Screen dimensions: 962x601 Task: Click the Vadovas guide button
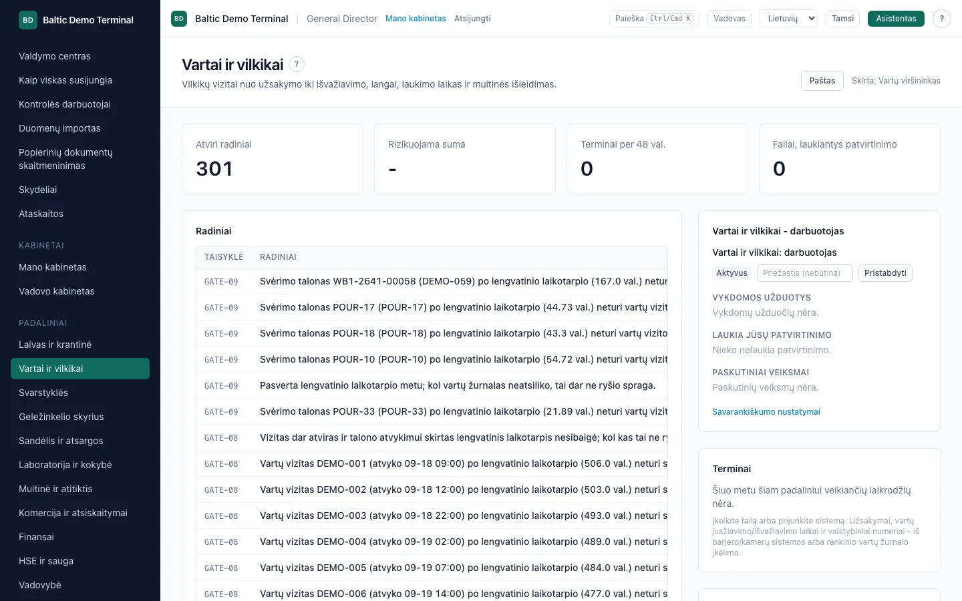click(x=730, y=19)
